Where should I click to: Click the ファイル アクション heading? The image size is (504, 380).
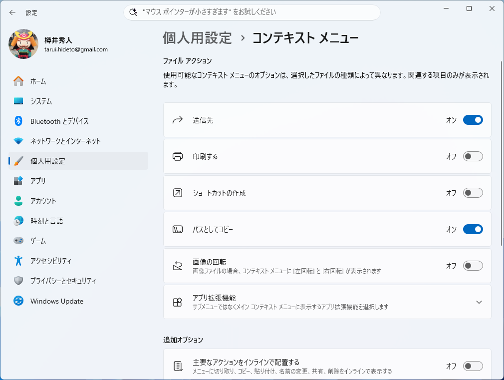[188, 61]
